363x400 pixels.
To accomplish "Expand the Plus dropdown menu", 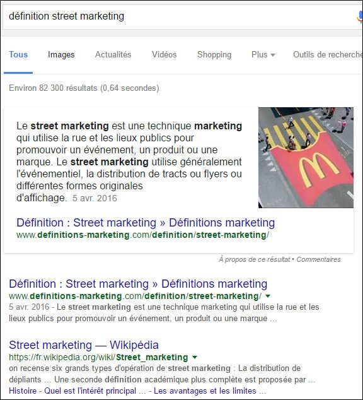I will [263, 55].
